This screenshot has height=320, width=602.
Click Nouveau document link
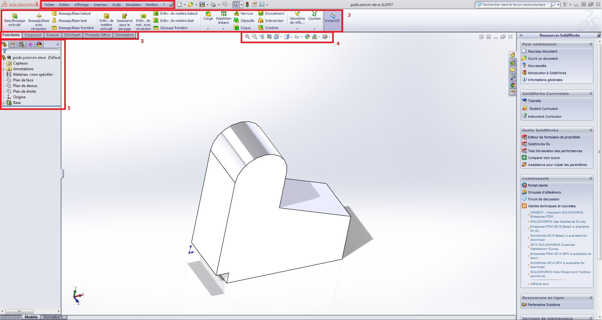pyautogui.click(x=542, y=51)
